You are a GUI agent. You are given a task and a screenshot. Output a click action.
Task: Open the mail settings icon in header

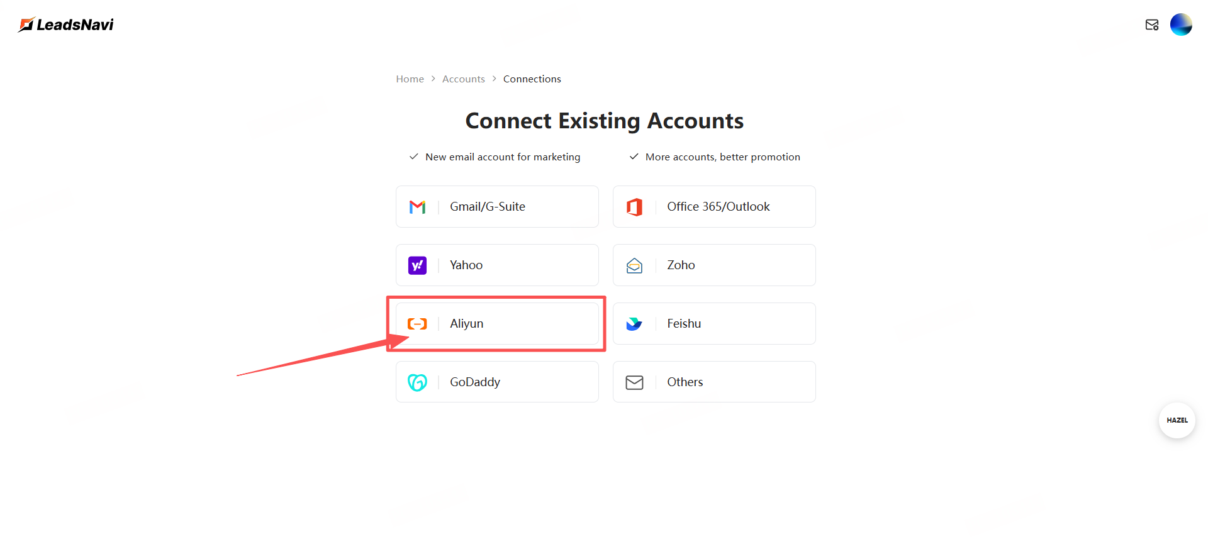click(1151, 25)
